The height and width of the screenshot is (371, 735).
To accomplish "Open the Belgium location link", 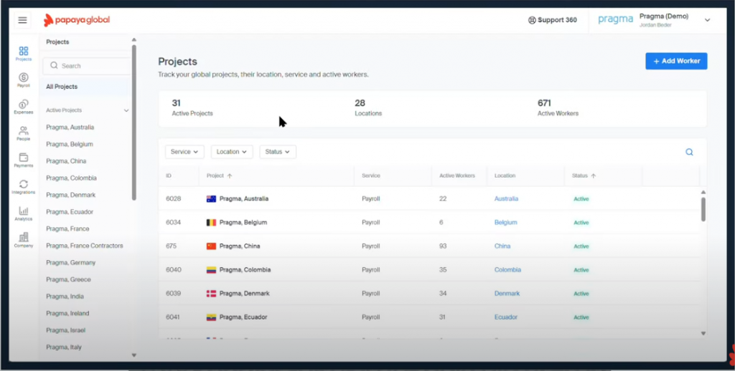I will 506,223.
